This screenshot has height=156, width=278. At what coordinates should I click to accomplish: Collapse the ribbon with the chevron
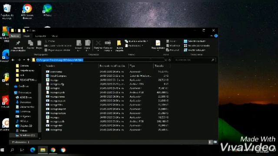212,36
